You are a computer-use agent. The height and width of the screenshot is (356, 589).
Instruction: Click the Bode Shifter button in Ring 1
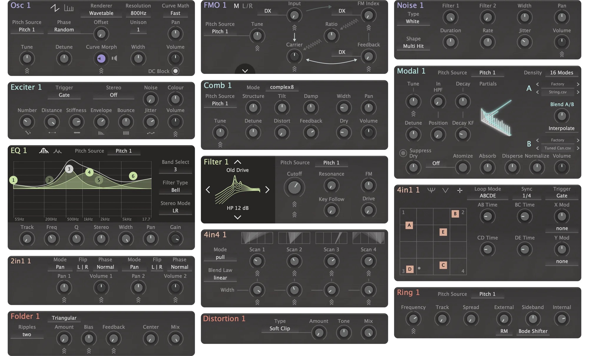[x=533, y=331]
